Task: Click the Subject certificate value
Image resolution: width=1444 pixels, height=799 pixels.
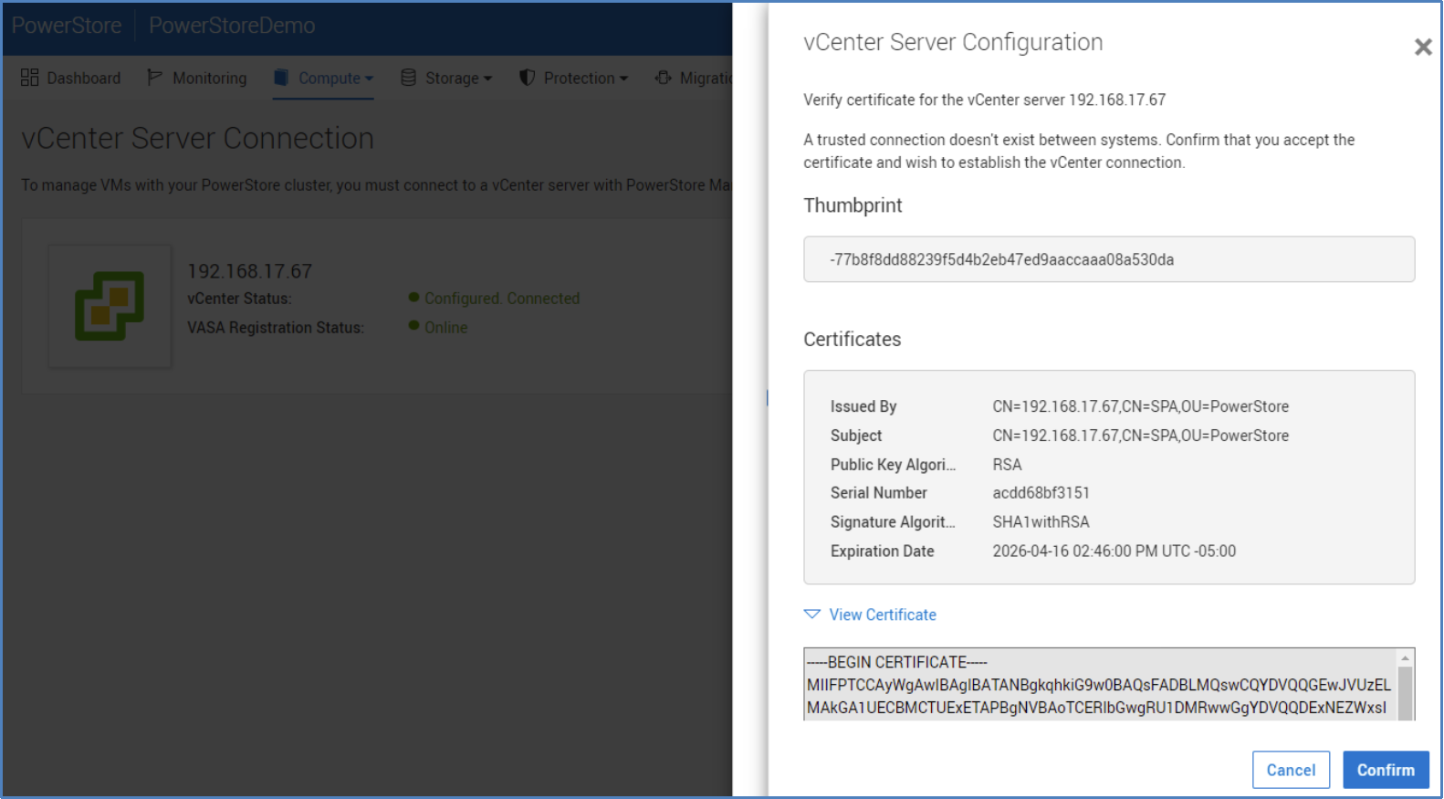Action: [x=1140, y=436]
